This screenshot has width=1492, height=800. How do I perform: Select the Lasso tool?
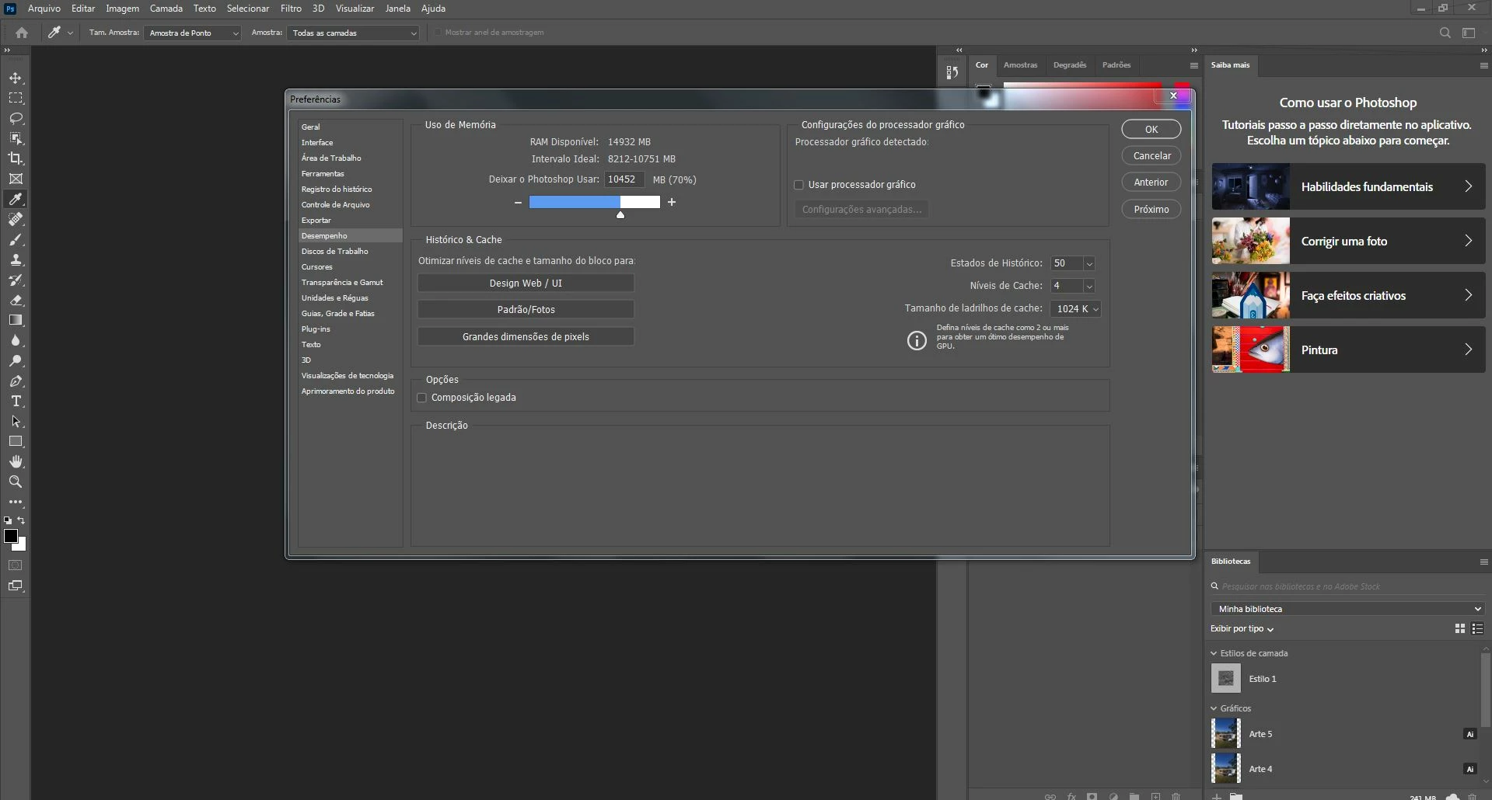[16, 119]
